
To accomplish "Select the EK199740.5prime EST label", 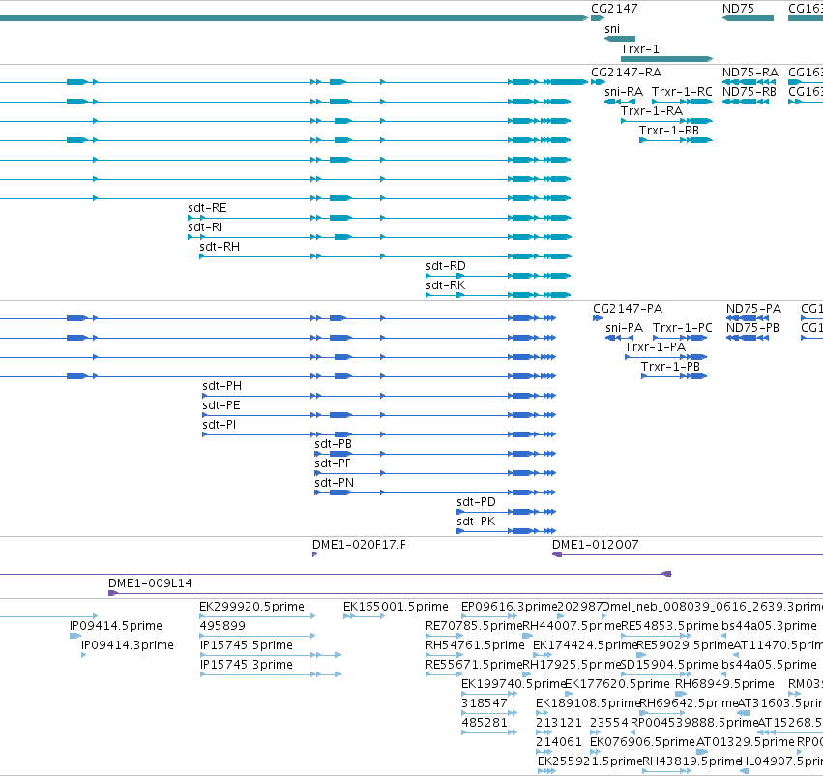I will pos(513,685).
